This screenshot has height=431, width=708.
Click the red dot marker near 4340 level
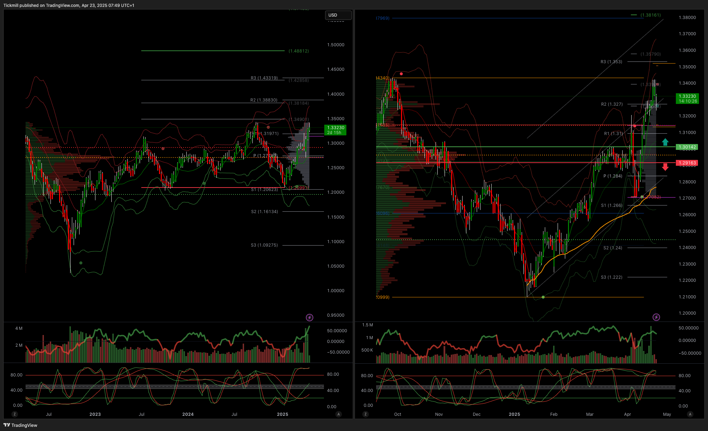(x=401, y=74)
